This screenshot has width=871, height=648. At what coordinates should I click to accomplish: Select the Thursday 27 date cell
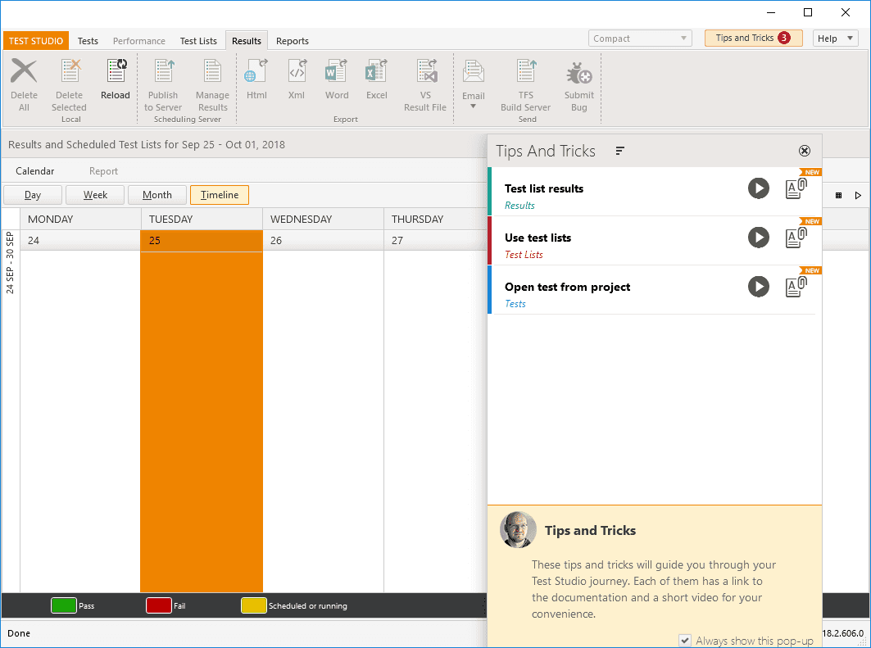pyautogui.click(x=436, y=240)
